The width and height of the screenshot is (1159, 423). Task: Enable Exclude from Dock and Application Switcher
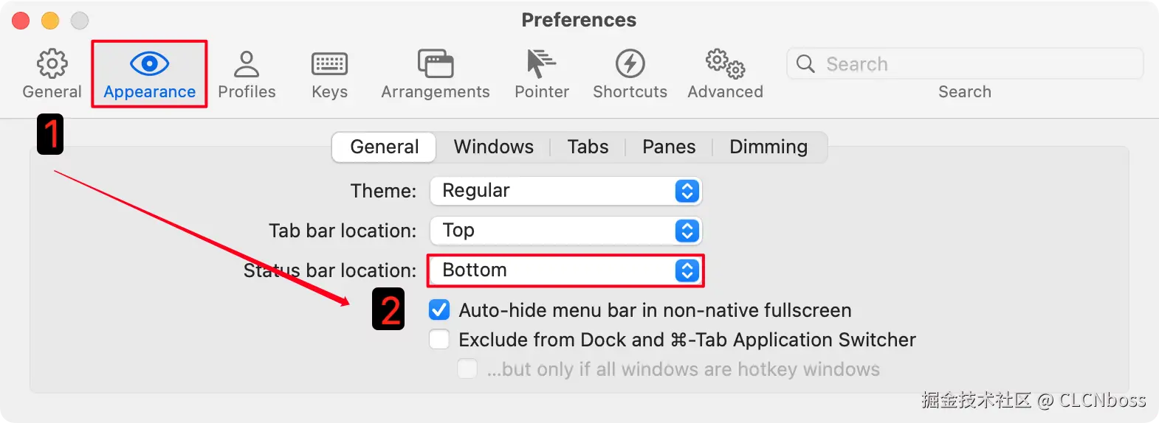(x=439, y=340)
